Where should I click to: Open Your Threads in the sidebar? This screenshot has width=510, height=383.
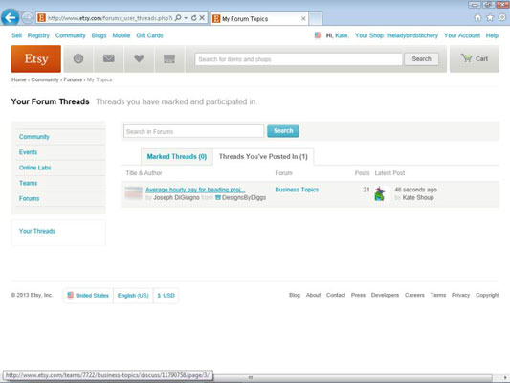point(37,231)
